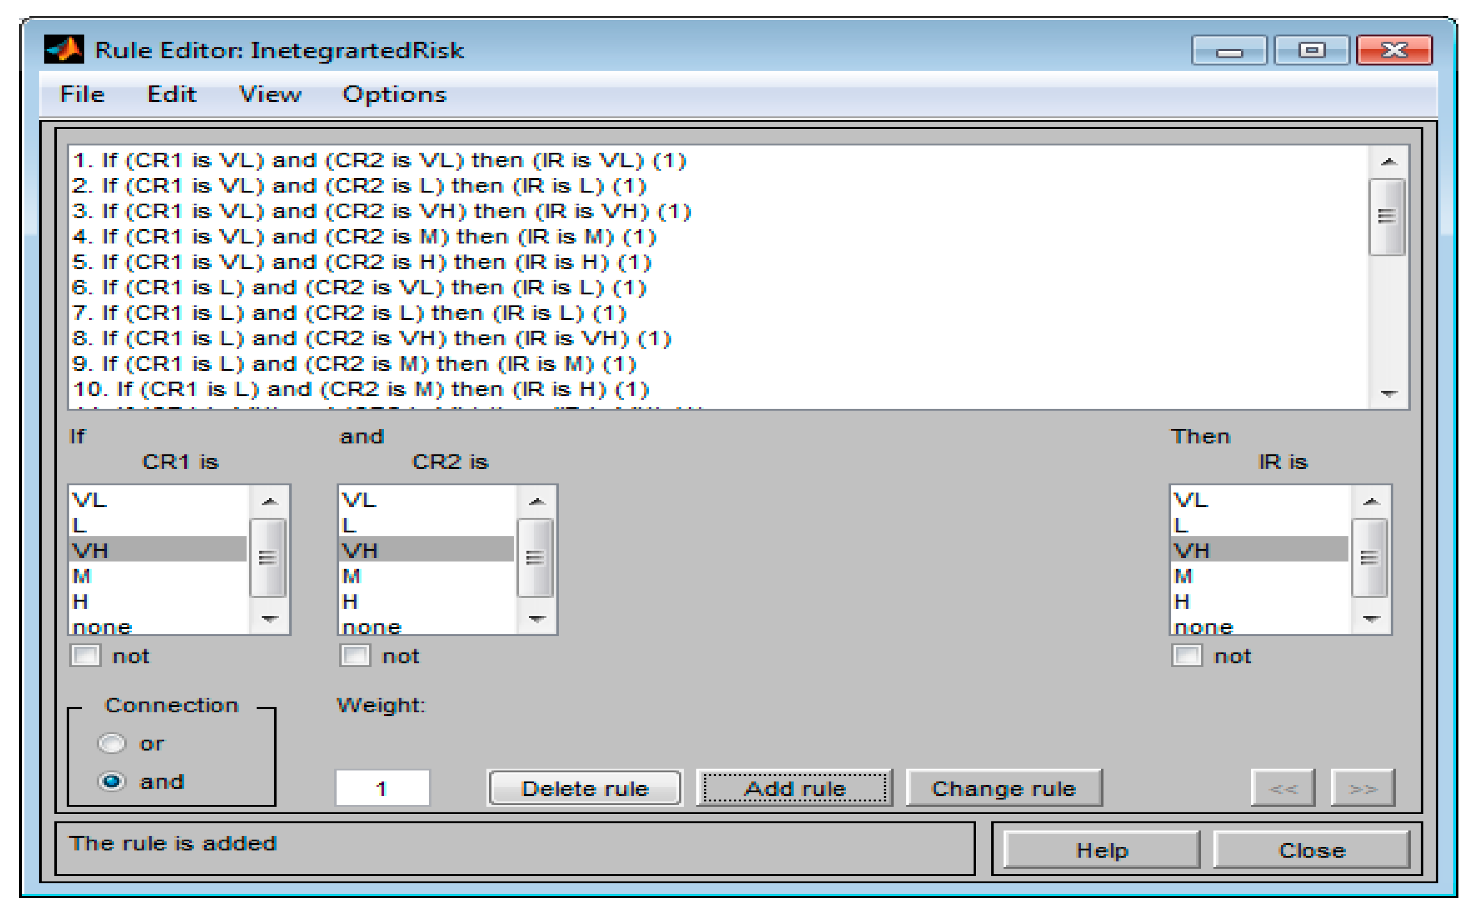Open the Options menu

394,94
